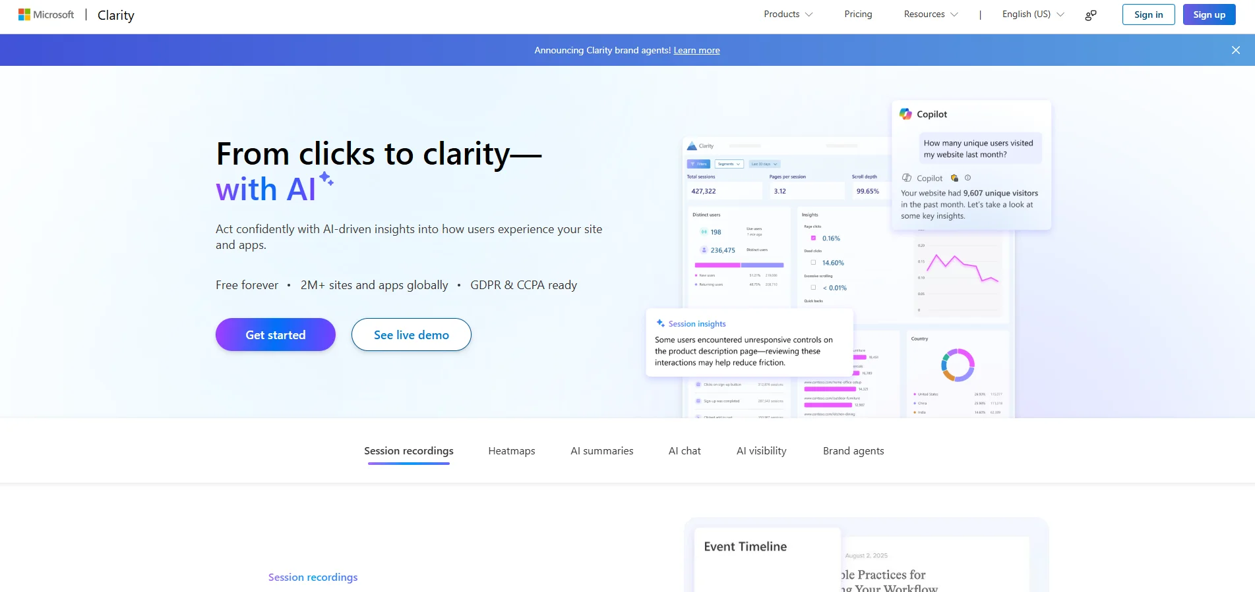The image size is (1255, 592).
Task: Click the '2M+ sites and apps globally' text
Action: tap(375, 285)
